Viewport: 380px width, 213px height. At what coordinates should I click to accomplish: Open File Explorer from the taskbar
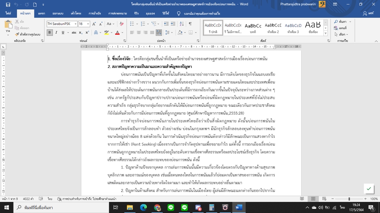(130, 207)
